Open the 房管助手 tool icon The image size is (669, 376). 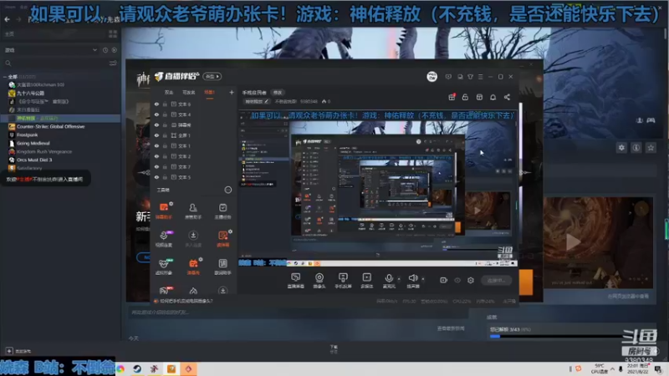(x=193, y=211)
